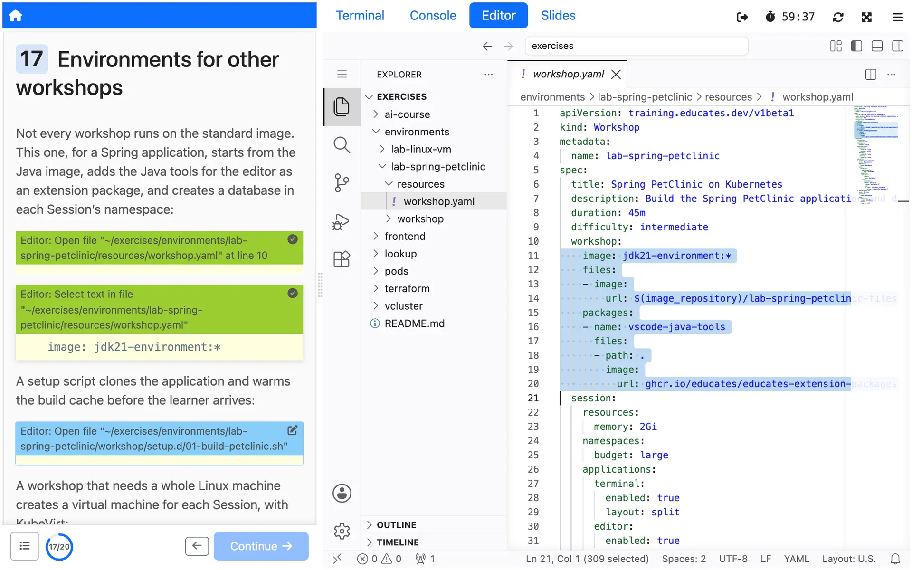Screen dimensions: 912x570
Task: Open the Accounts icon in activity bar
Action: (x=342, y=493)
